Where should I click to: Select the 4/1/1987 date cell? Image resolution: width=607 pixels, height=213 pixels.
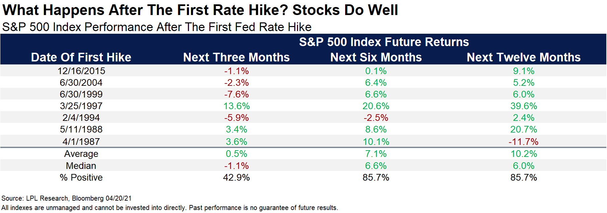(x=81, y=142)
